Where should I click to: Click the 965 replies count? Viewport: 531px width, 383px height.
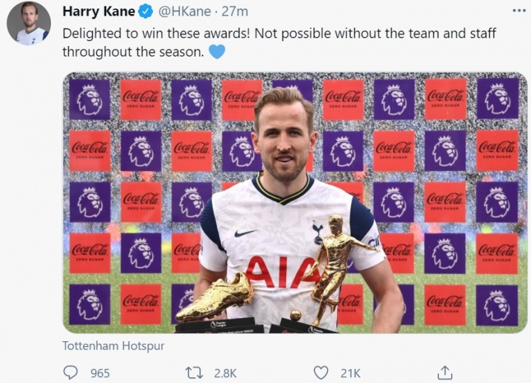pyautogui.click(x=100, y=373)
